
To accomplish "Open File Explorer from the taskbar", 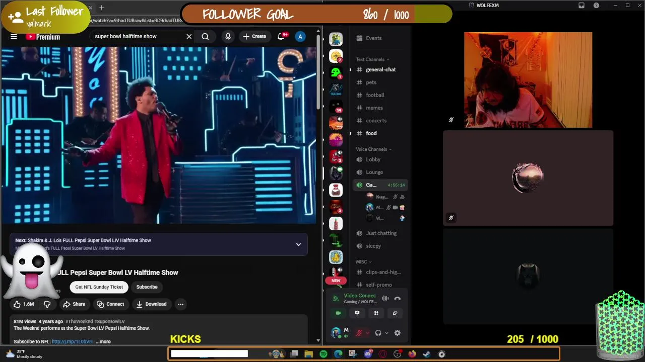I will pyautogui.click(x=308, y=354).
